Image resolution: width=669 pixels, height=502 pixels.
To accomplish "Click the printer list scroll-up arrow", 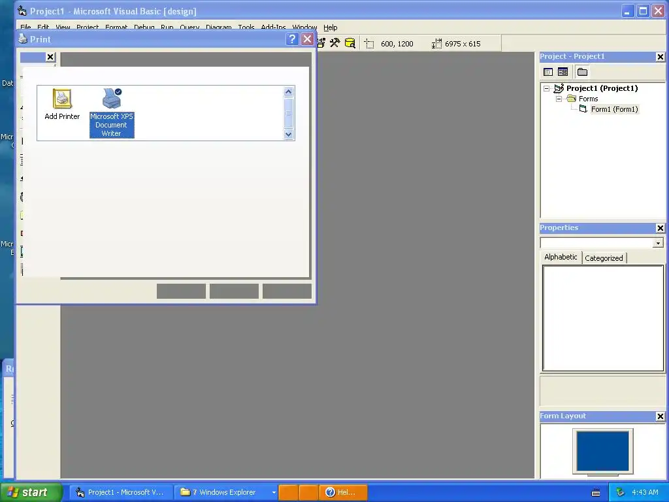I will (x=288, y=92).
